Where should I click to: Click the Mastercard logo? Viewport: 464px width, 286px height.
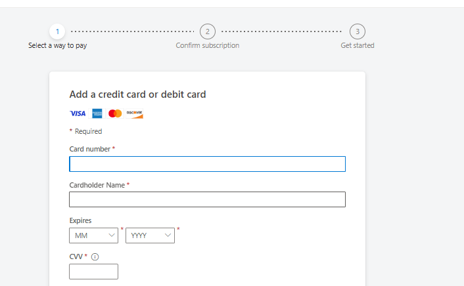click(115, 113)
